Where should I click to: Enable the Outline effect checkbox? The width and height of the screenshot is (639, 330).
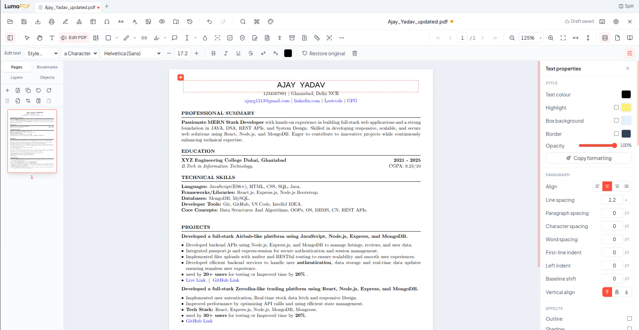click(629, 319)
